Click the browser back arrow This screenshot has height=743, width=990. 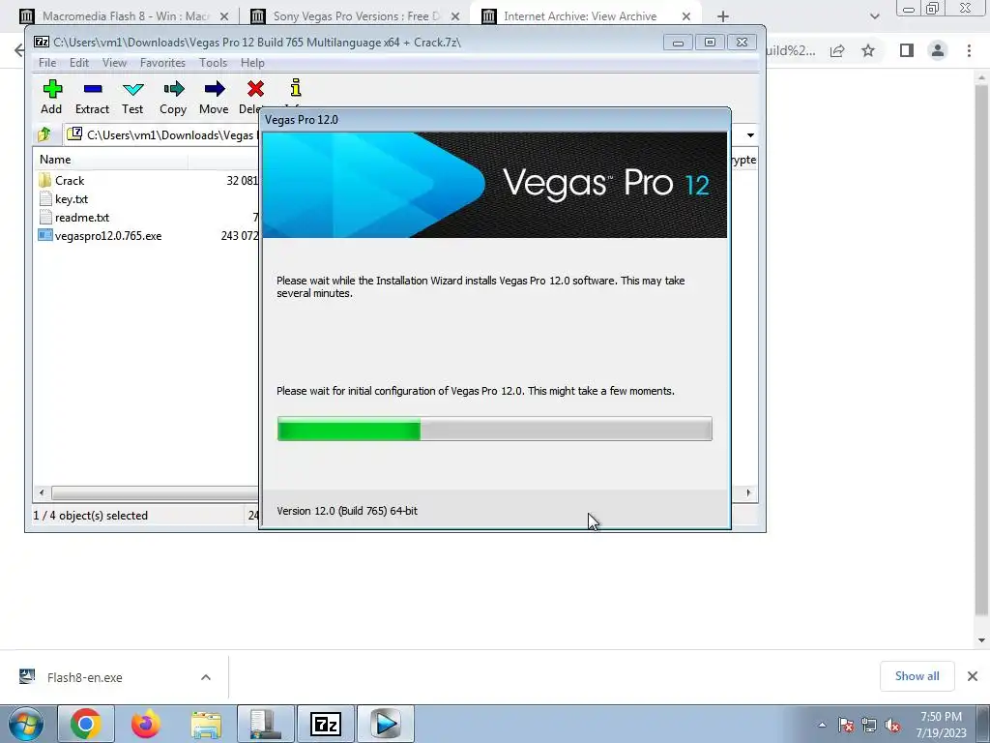coord(19,50)
